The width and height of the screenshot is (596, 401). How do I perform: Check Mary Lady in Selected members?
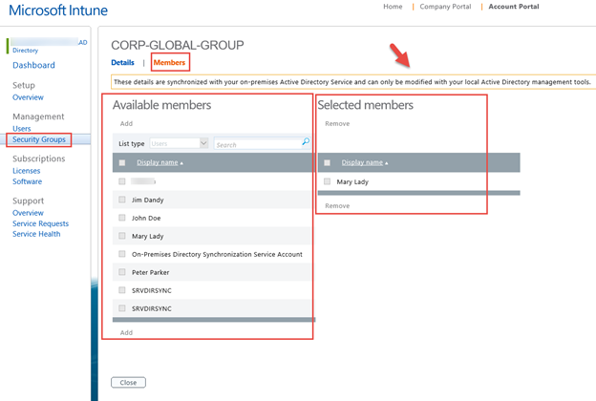coord(327,181)
